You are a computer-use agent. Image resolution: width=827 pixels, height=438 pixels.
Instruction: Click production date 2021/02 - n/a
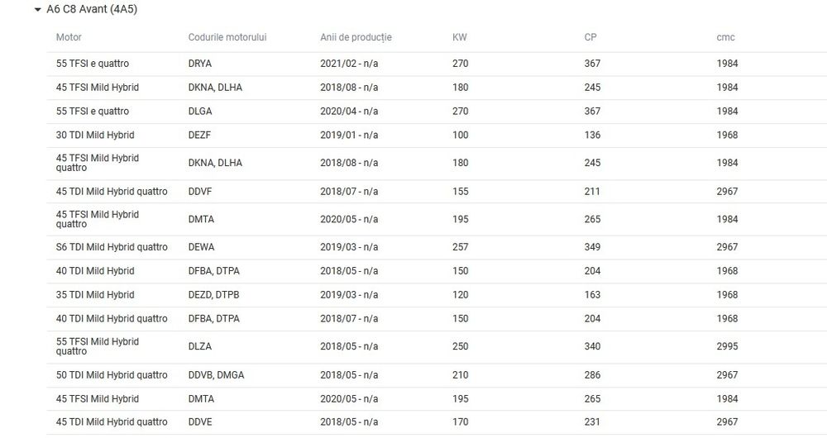[x=349, y=64]
